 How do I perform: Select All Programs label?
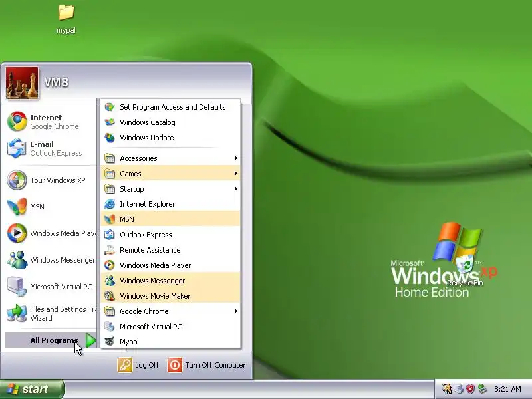54,340
